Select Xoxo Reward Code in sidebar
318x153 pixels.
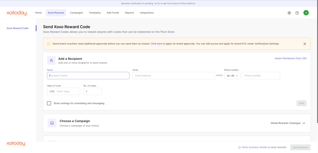click(x=17, y=28)
